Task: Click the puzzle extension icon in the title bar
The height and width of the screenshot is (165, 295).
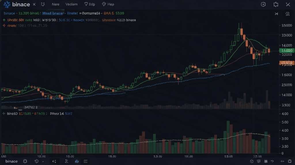Action: pyautogui.click(x=276, y=4)
